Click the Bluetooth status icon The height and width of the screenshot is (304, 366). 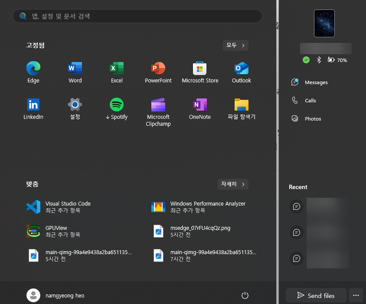point(319,60)
